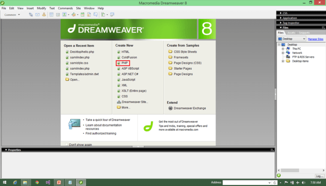Open the Properties panel options menu icon

click(x=272, y=150)
